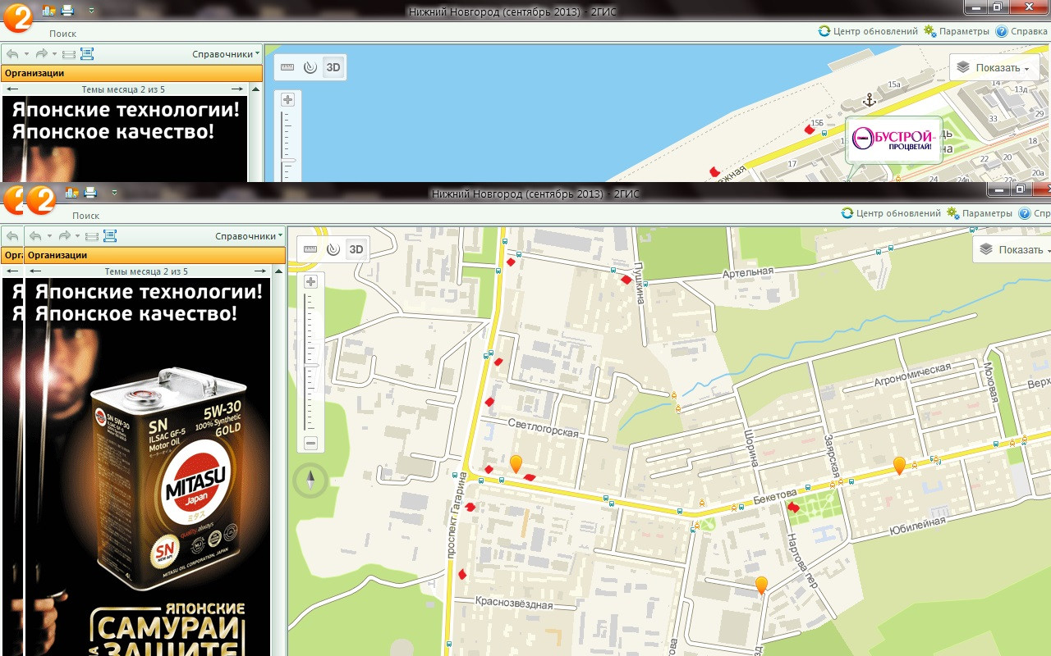Click zoom slider handle on upper map
The height and width of the screenshot is (656, 1051).
[289, 161]
